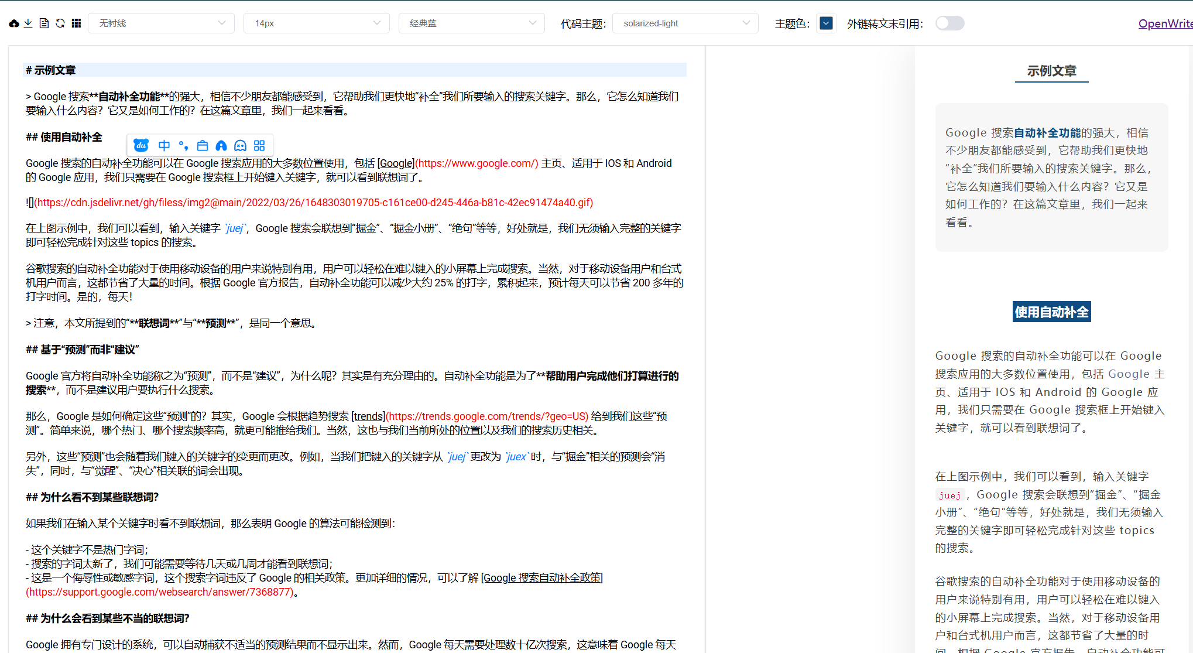
Task: Open the OpenWrite link
Action: point(1165,23)
